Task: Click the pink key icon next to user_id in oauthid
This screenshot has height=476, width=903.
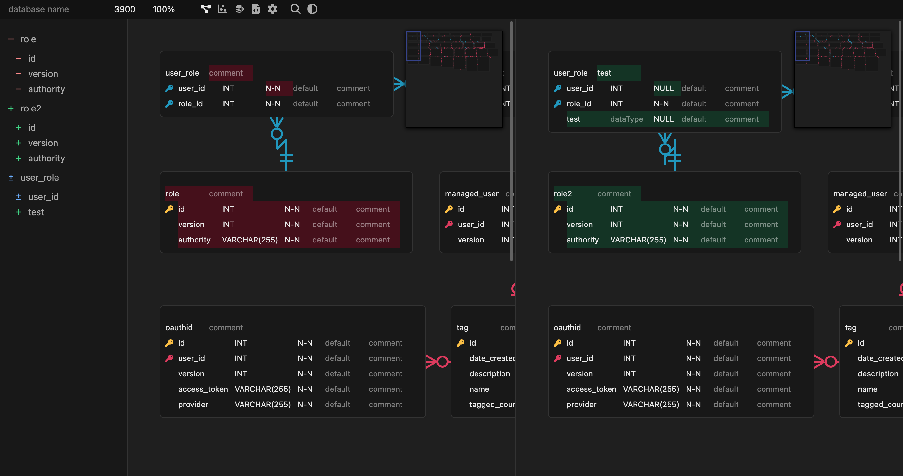Action: (x=170, y=358)
